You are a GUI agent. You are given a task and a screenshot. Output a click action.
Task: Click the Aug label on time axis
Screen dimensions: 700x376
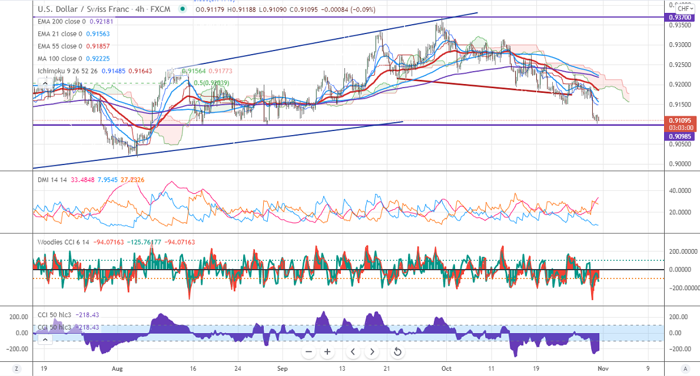click(117, 368)
